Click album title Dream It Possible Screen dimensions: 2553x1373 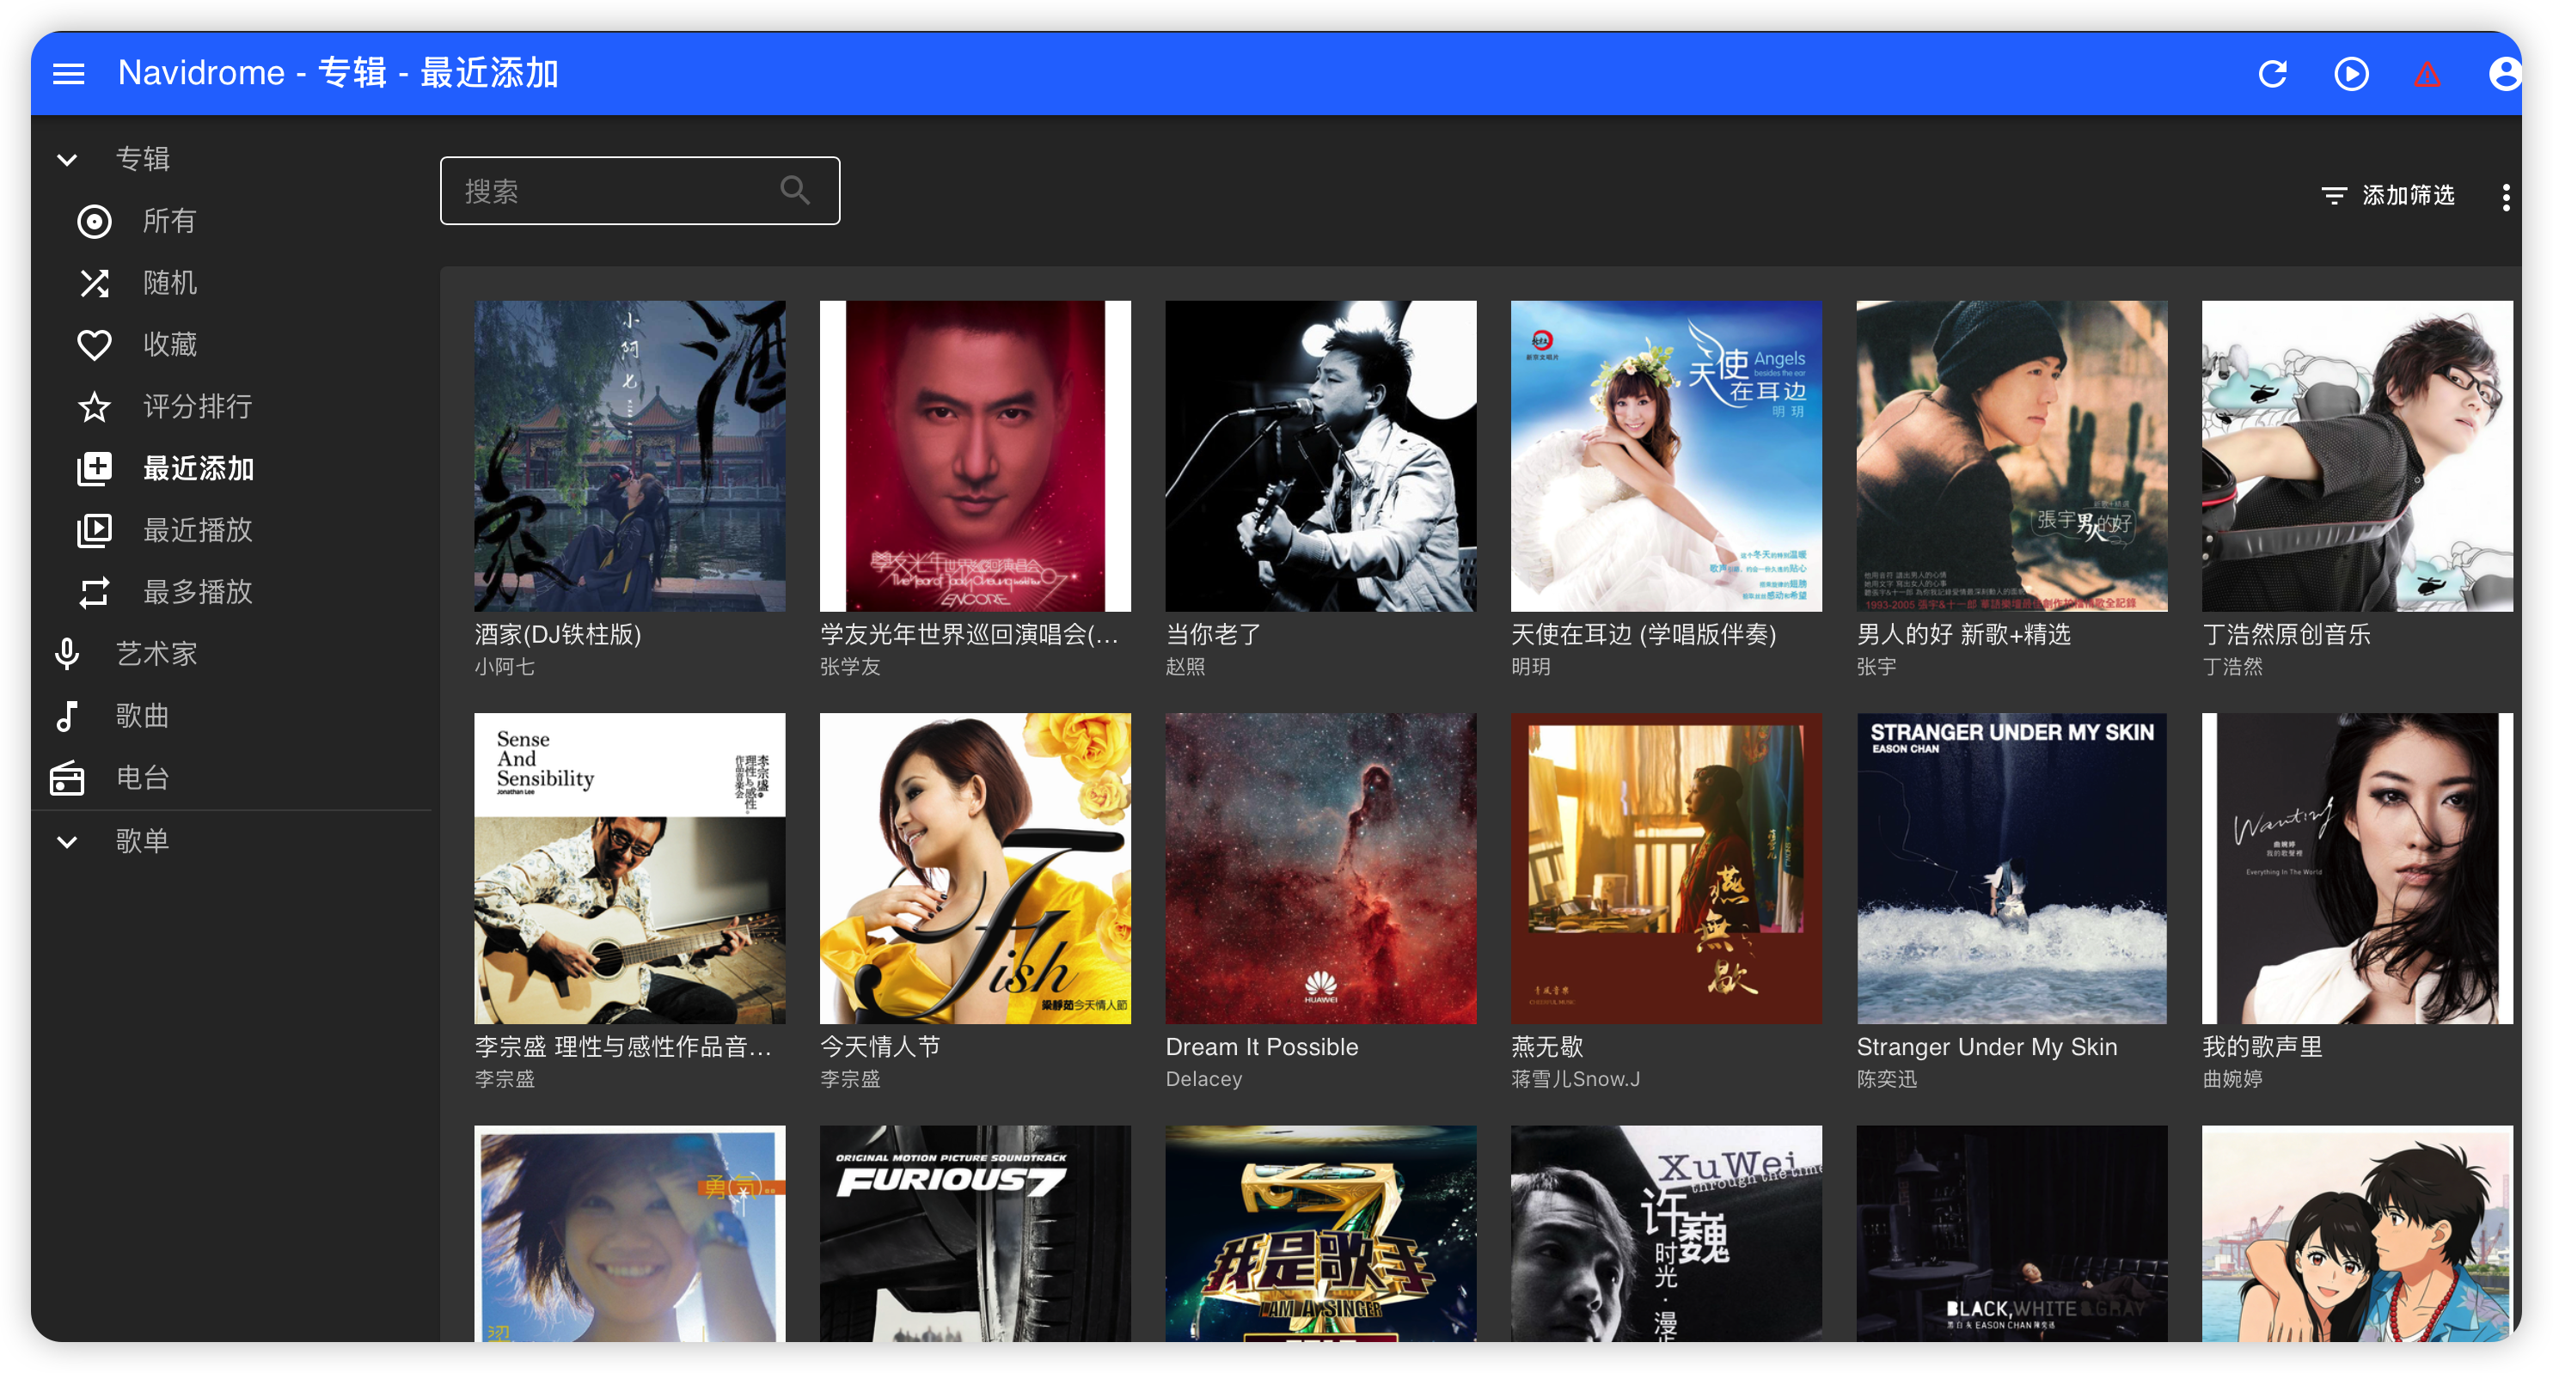(1262, 1047)
